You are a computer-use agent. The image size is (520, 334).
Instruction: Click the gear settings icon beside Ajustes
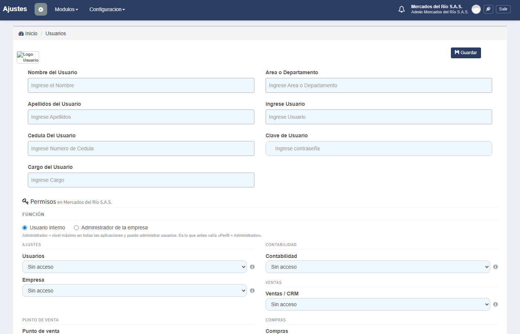click(41, 9)
